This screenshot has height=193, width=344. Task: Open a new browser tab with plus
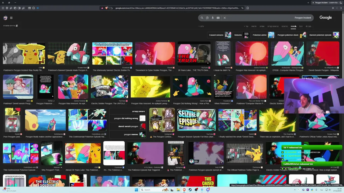click(x=308, y=3)
